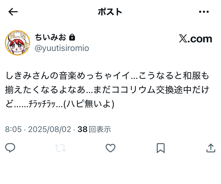The width and height of the screenshot is (221, 184).
Task: Go back using the left arrow icon
Action: pyautogui.click(x=13, y=12)
